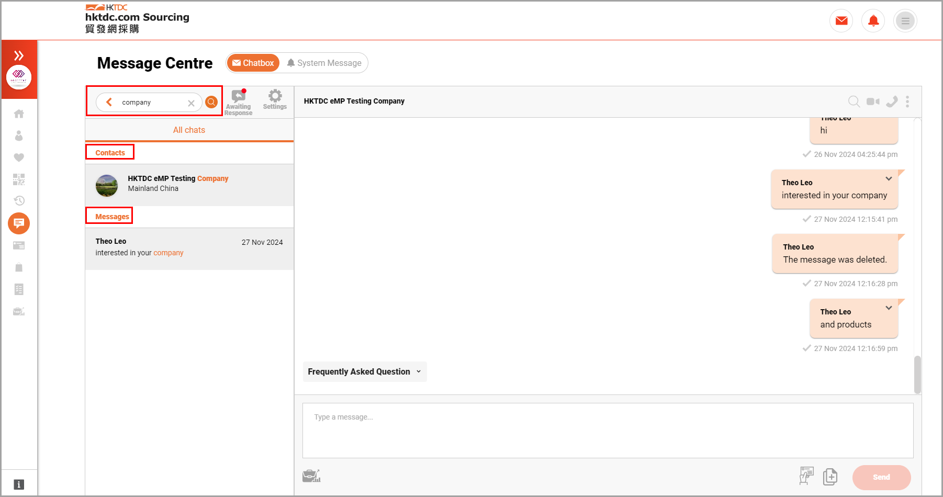Click chat header 'HKTDC eMP Testing Company'
Screen dimensions: 943x497
tap(354, 101)
